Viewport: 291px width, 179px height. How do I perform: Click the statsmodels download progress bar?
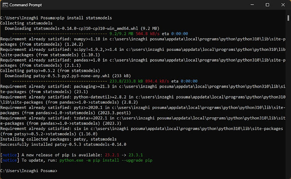click(x=60, y=34)
